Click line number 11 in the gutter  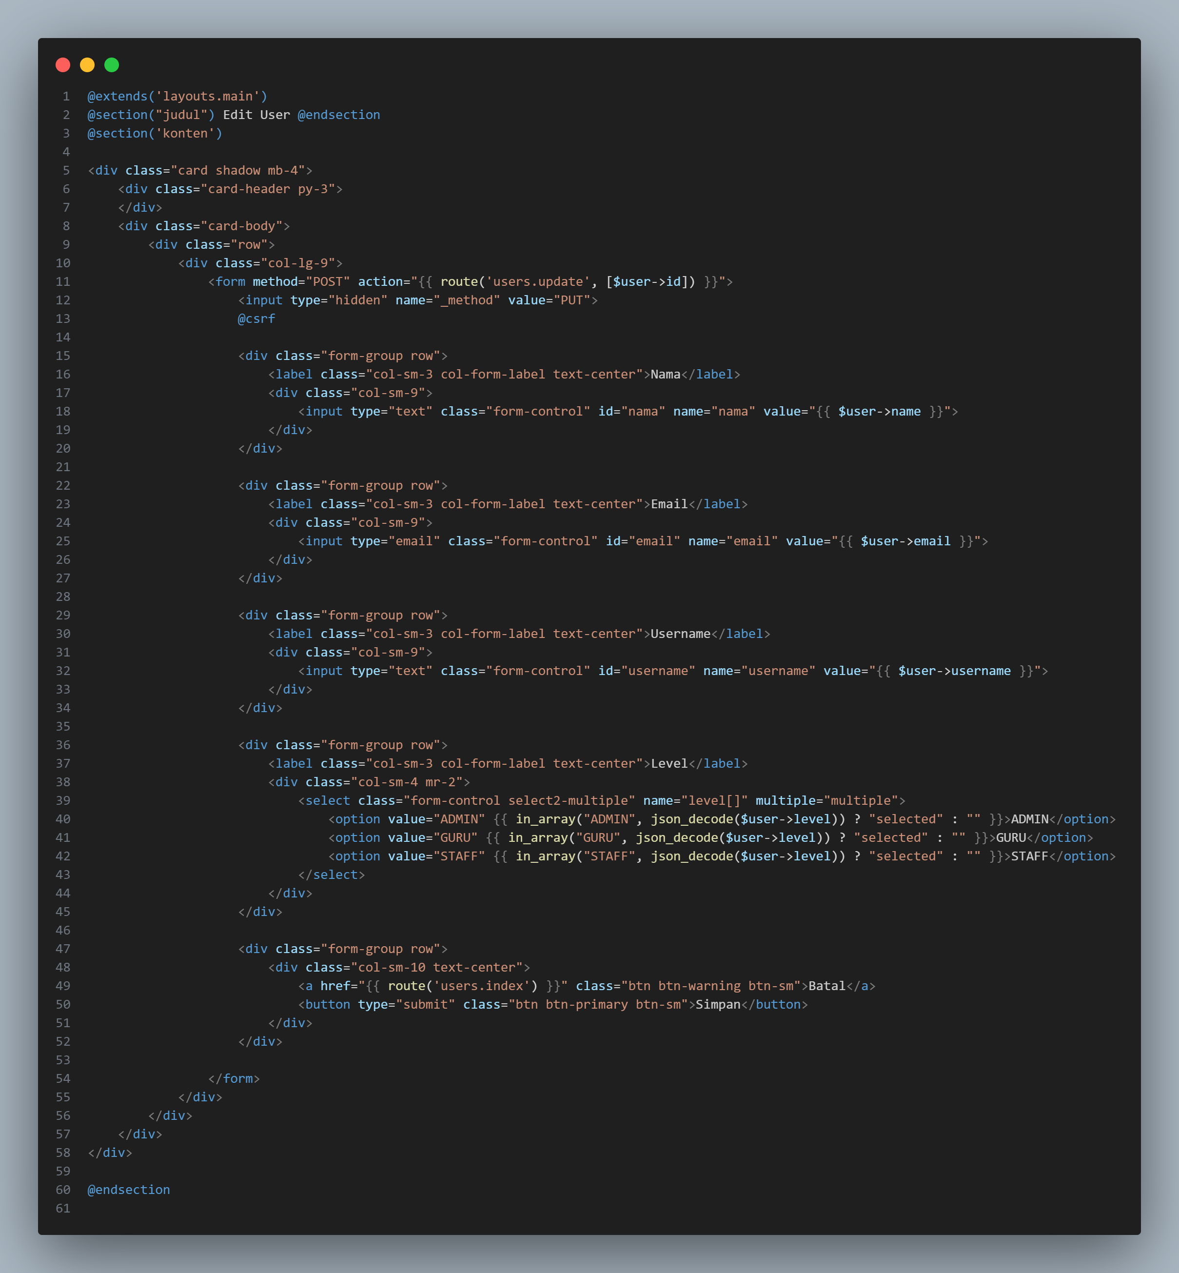[62, 281]
